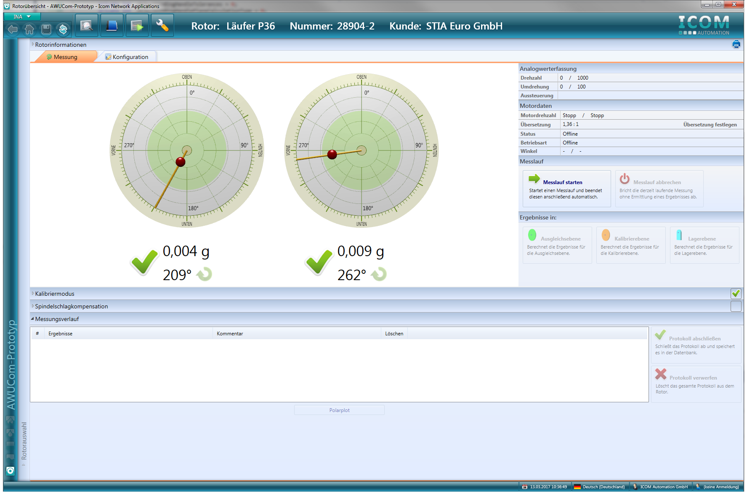Click Messlauf abbrechen button

659,189
